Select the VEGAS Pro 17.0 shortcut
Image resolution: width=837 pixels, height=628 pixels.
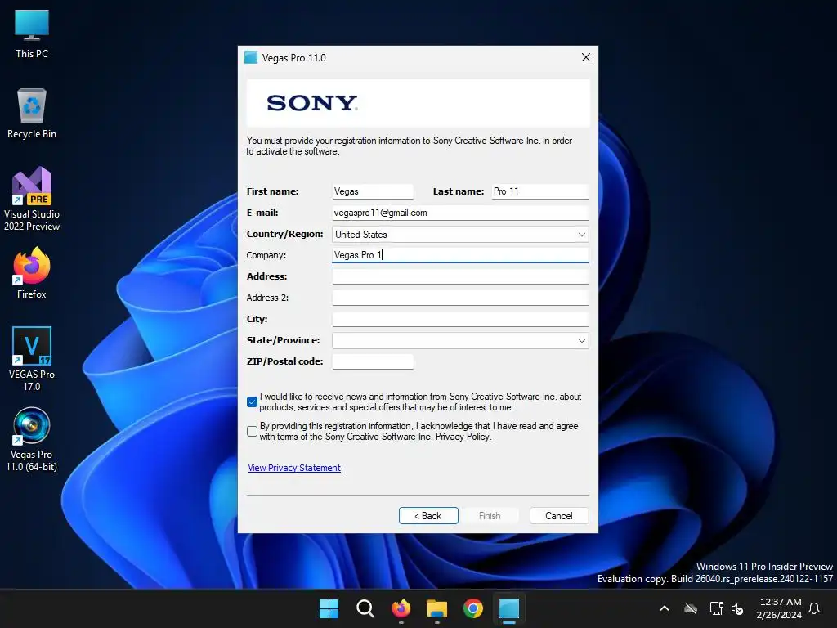pyautogui.click(x=32, y=359)
